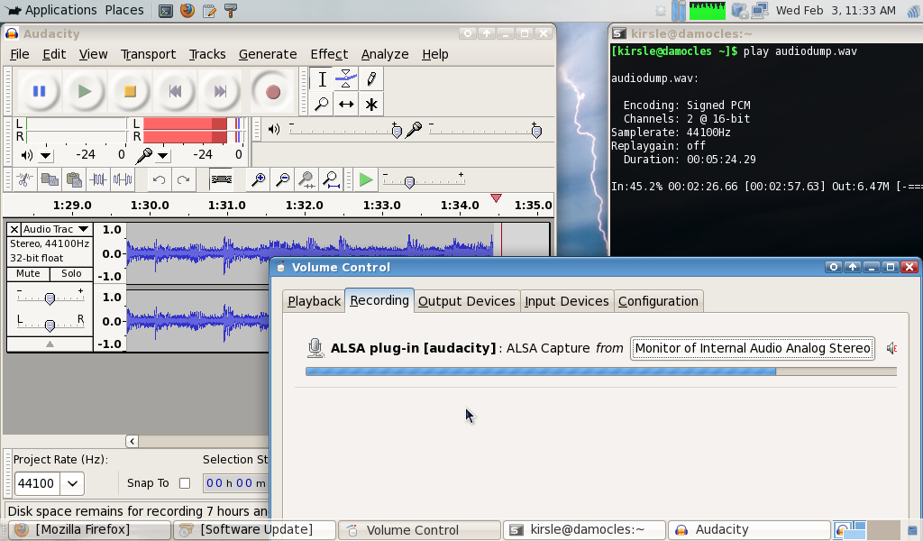This screenshot has height=541, width=923.
Task: Open the input meter dropdown arrow
Action: (x=162, y=156)
